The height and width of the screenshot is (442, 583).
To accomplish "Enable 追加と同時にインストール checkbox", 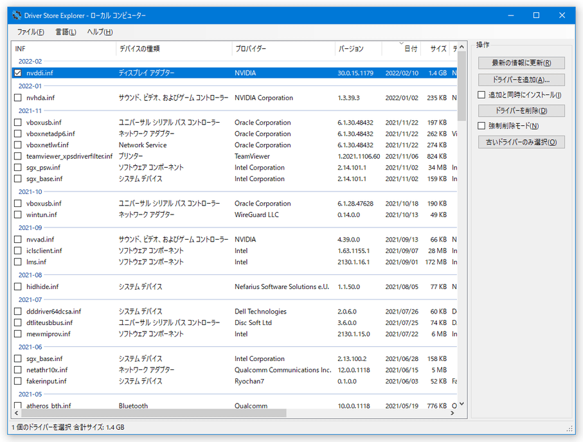I will (x=481, y=95).
